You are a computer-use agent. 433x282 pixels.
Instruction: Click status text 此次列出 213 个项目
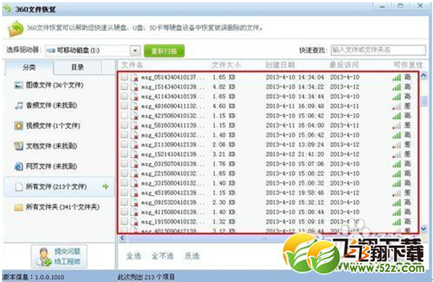[x=146, y=277]
